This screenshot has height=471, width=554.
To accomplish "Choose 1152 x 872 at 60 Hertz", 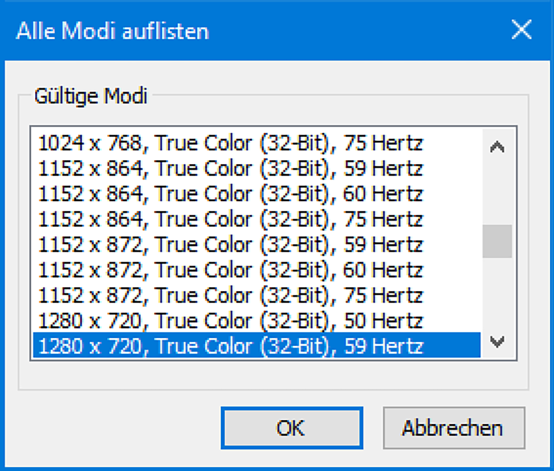I will point(231,270).
